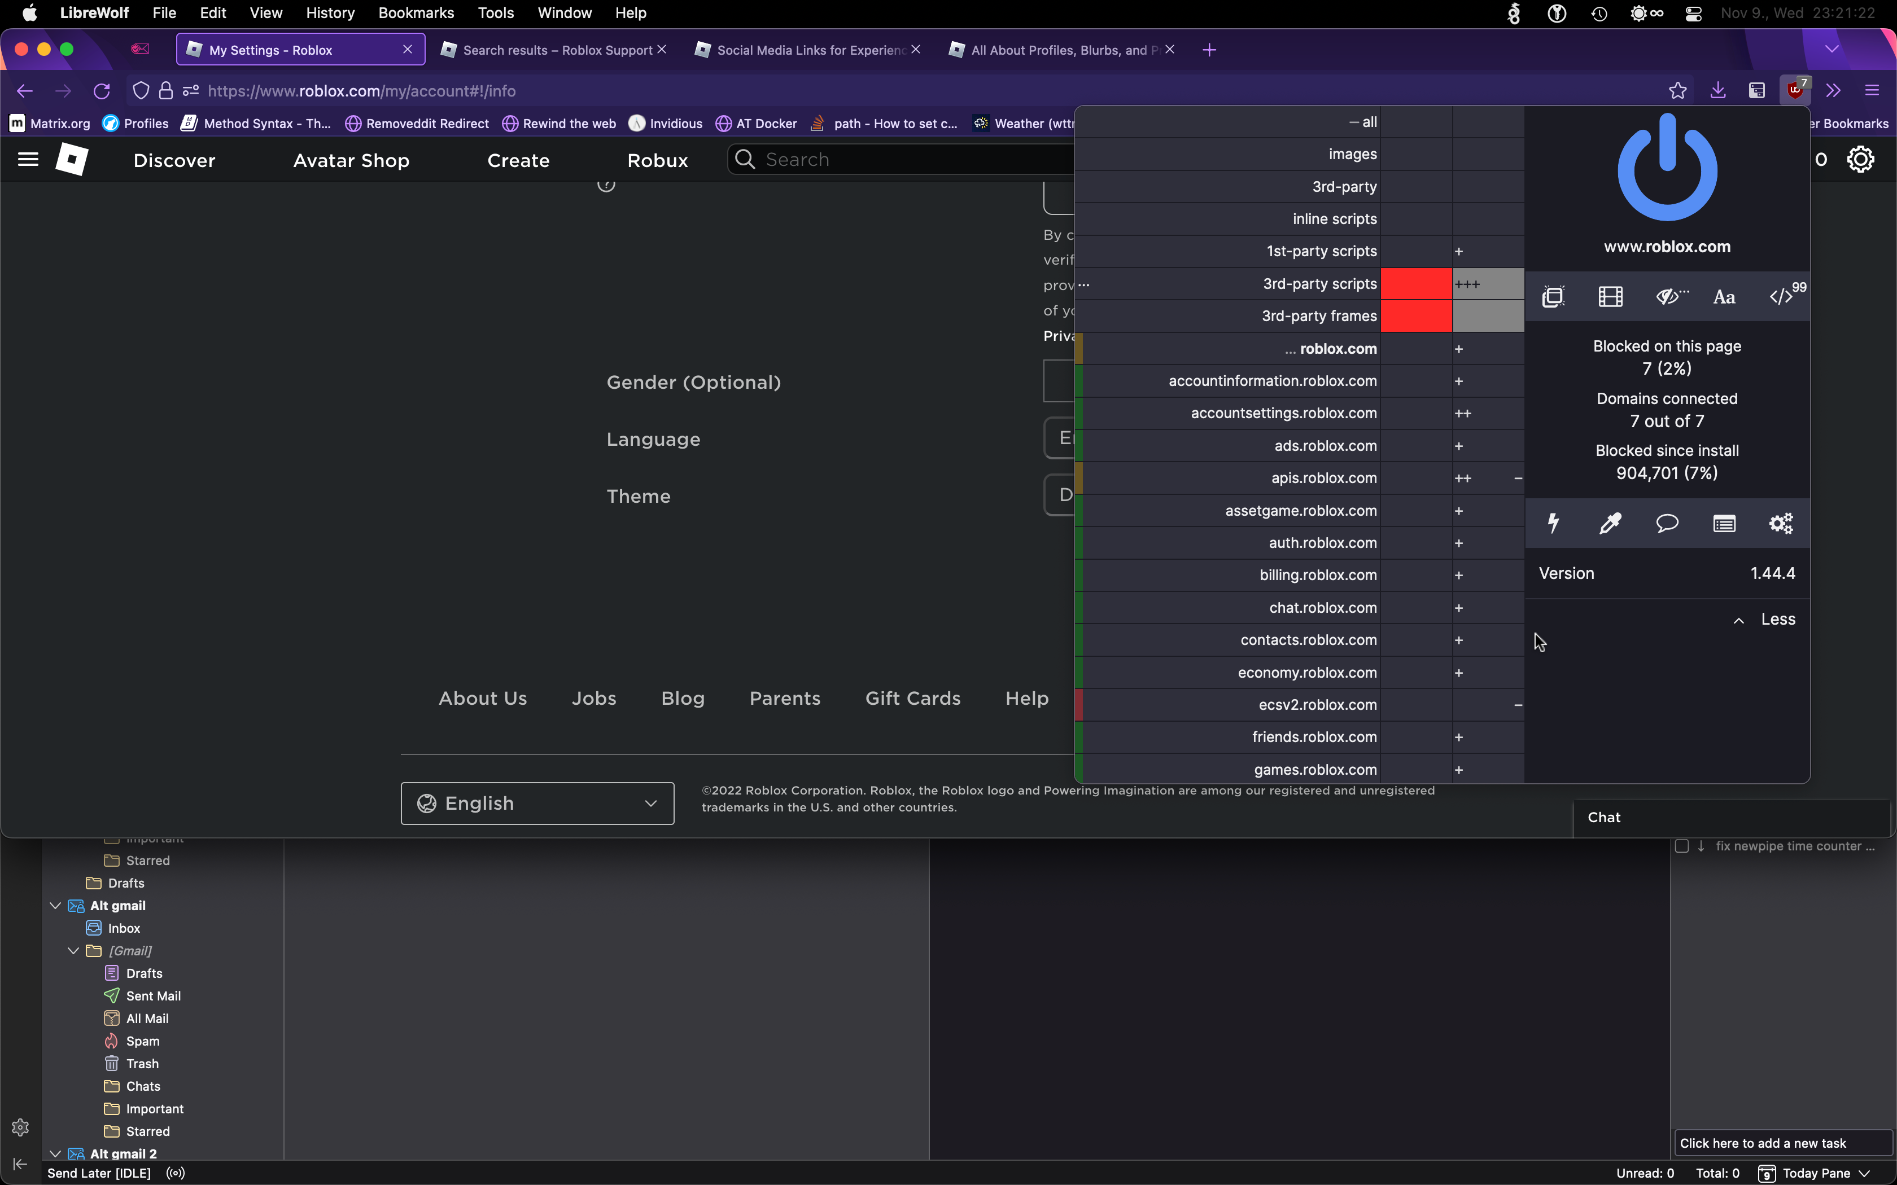Screen dimensions: 1897x1185
Task: Open the English language dropdown
Action: pyautogui.click(x=537, y=804)
